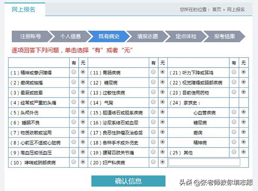Choose 有 for 高血压或低血压
This screenshot has width=258, height=191.
(74, 152)
